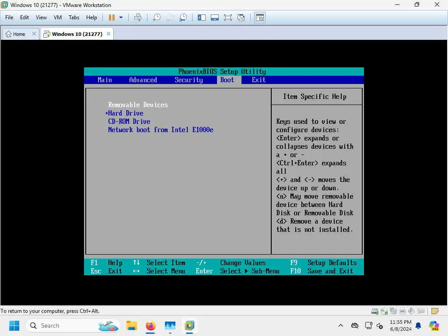448x336 pixels.
Task: Select the Advanced BIOS menu
Action: 143,80
